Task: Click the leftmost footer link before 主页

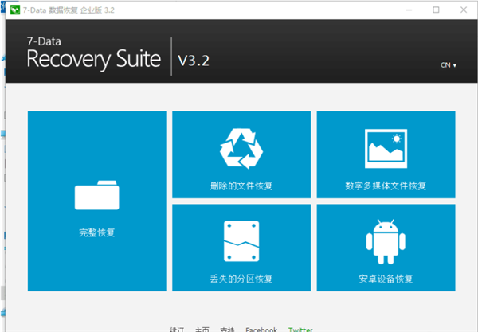Action: (177, 329)
